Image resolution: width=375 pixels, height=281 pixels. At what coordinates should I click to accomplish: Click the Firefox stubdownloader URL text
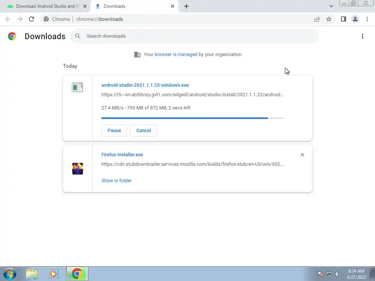pyautogui.click(x=192, y=164)
